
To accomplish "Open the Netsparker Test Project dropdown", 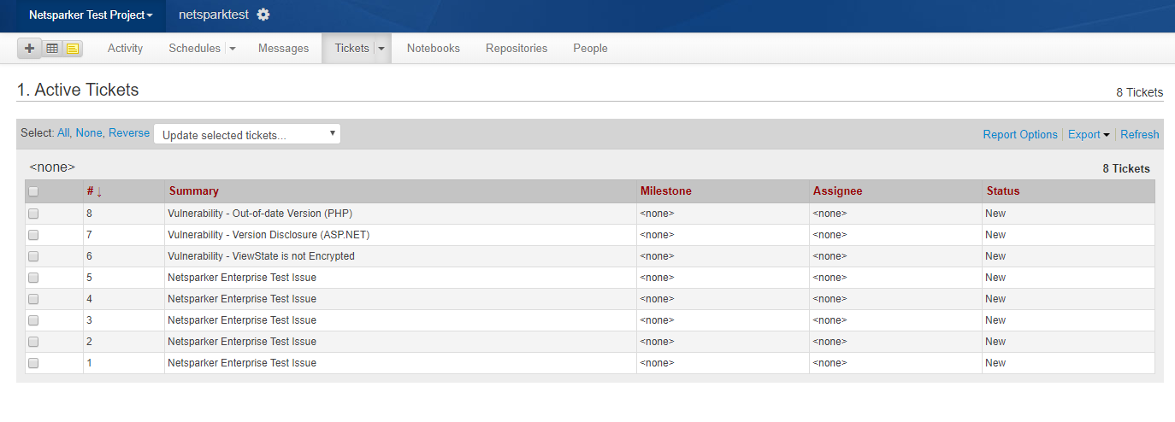I will [x=91, y=15].
